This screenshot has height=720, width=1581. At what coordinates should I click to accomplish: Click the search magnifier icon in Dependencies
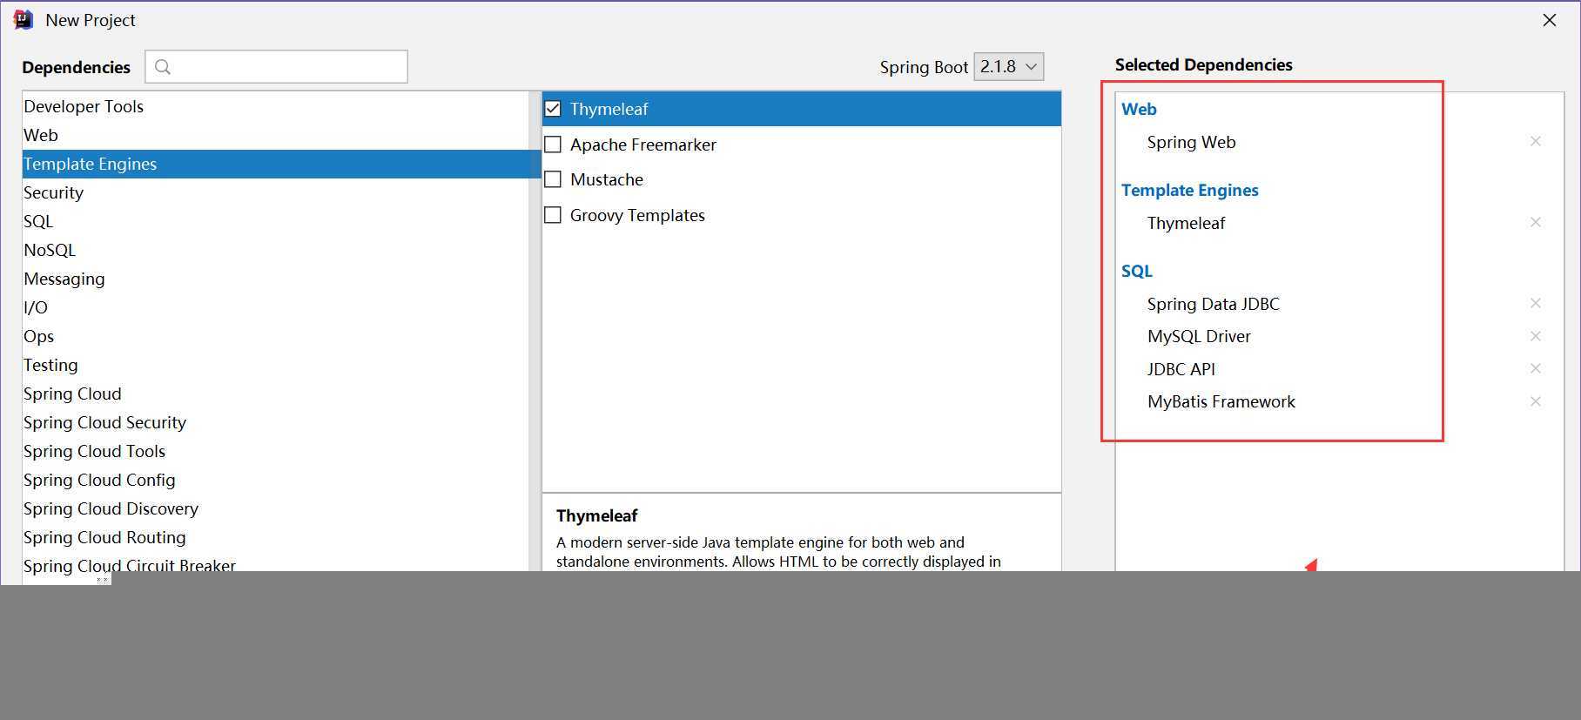(x=163, y=67)
